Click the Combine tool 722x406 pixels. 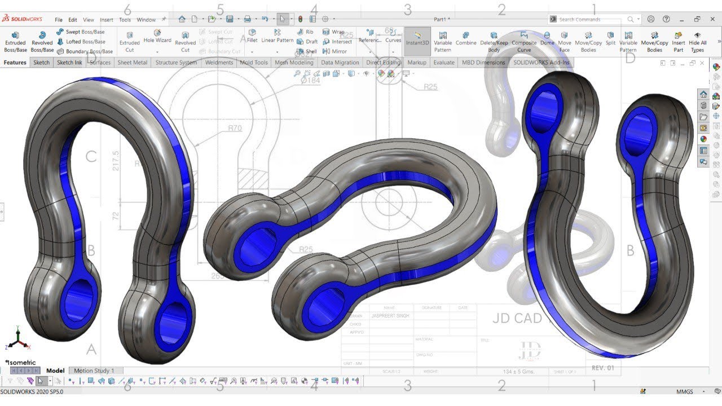click(466, 39)
